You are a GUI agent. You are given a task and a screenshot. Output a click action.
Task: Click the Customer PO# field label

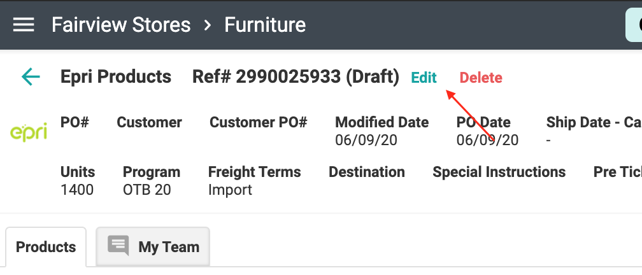tap(259, 122)
